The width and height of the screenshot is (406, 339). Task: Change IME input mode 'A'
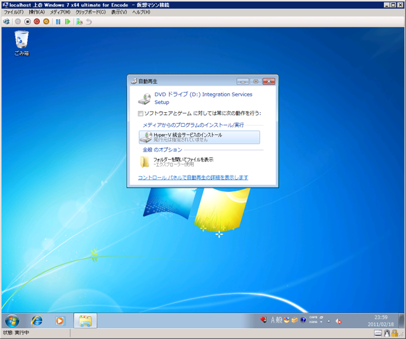click(273, 321)
